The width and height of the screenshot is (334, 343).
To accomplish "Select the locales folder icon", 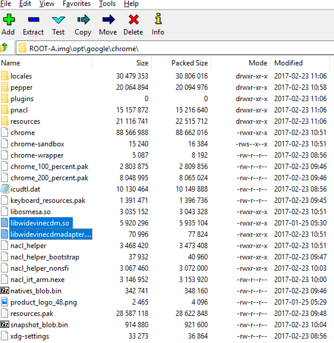I will 4,76.
